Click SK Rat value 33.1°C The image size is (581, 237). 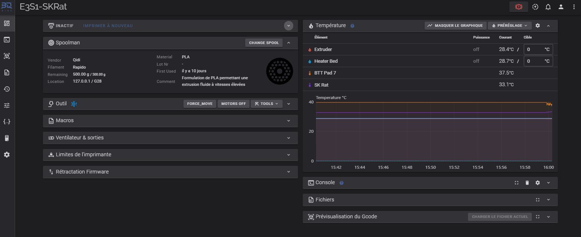pyautogui.click(x=506, y=85)
